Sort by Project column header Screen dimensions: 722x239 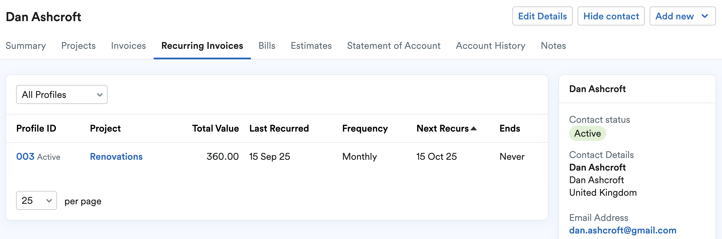pos(105,129)
